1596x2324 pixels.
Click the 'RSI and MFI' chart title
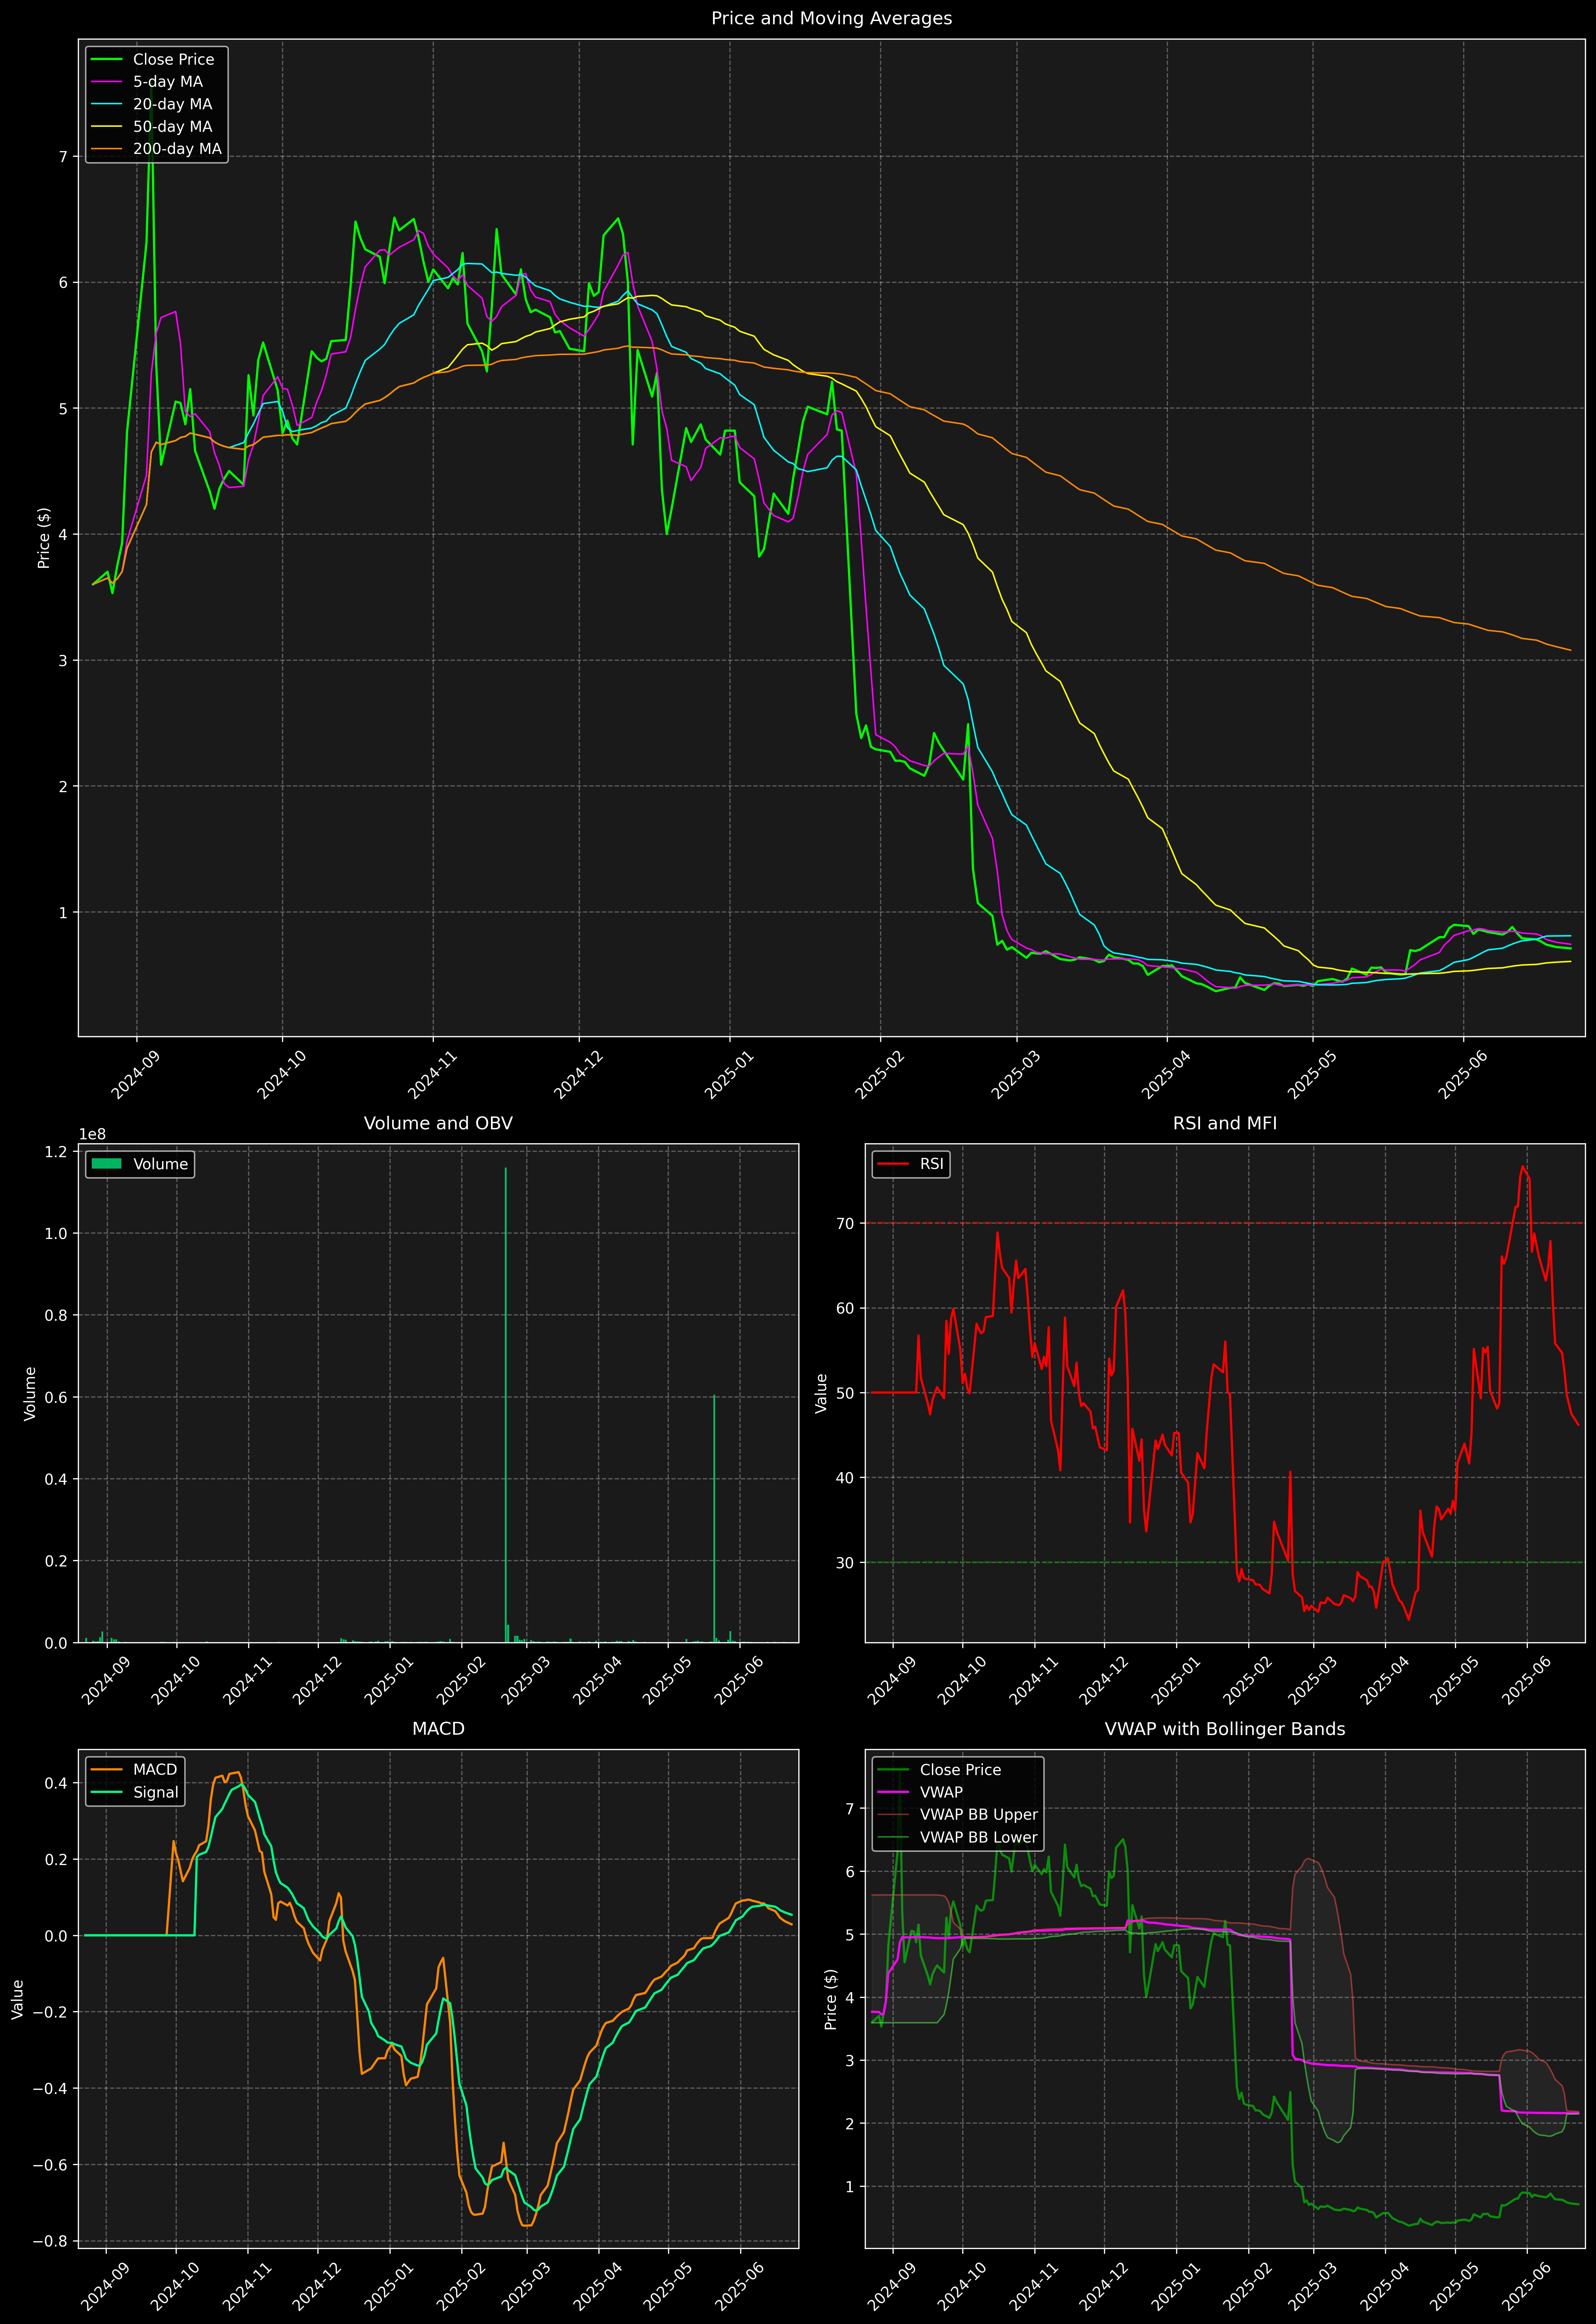[1225, 1123]
